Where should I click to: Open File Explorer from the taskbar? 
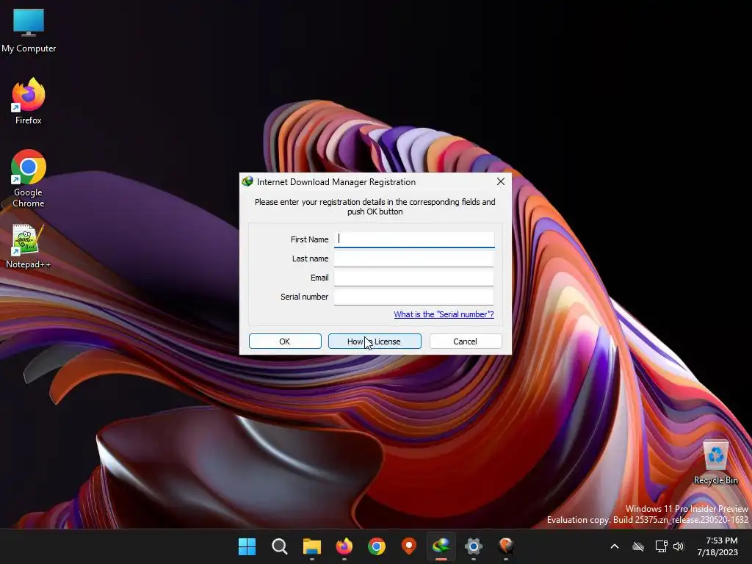coord(311,546)
